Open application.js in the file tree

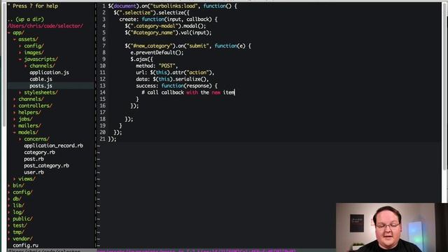coord(49,73)
